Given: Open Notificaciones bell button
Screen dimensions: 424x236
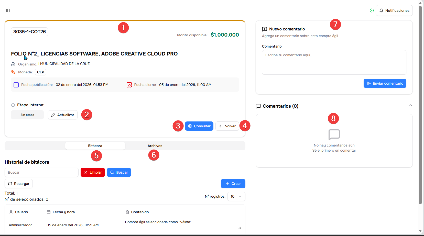Looking at the screenshot, I should [x=394, y=10].
